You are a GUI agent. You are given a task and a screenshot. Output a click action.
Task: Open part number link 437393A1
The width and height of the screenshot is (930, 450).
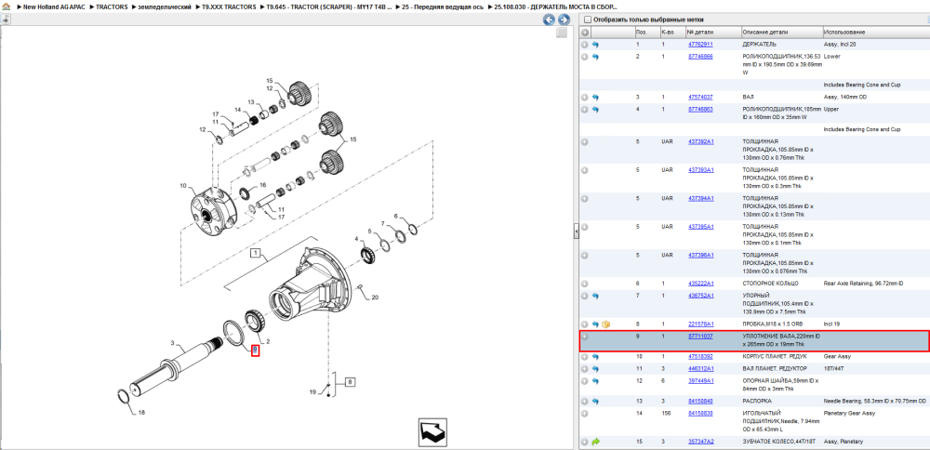coord(700,170)
